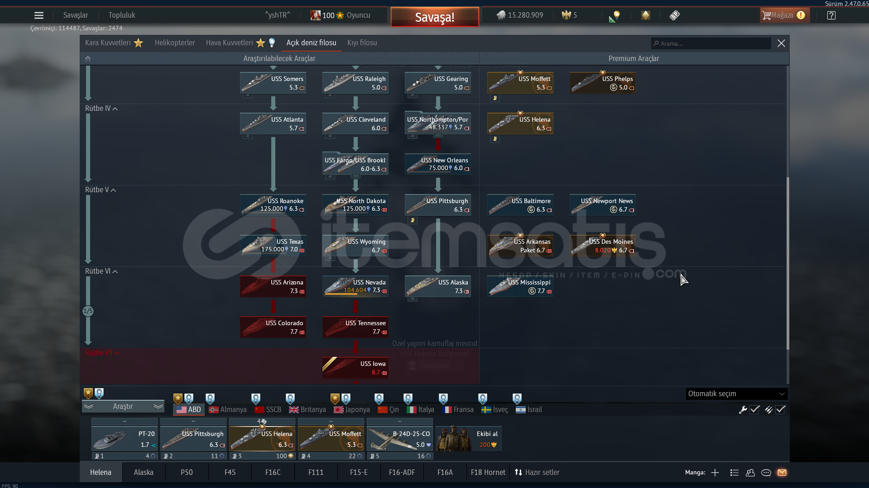Select the SSCB nation tab
Image resolution: width=869 pixels, height=488 pixels.
268,410
